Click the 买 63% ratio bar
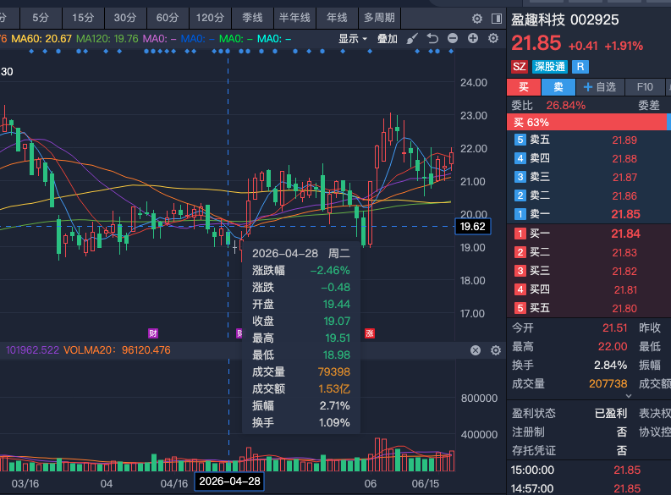 586,123
